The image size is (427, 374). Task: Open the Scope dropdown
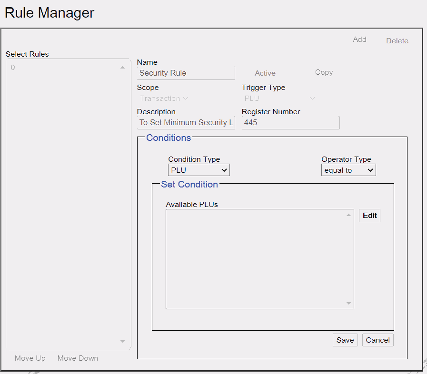click(x=164, y=98)
